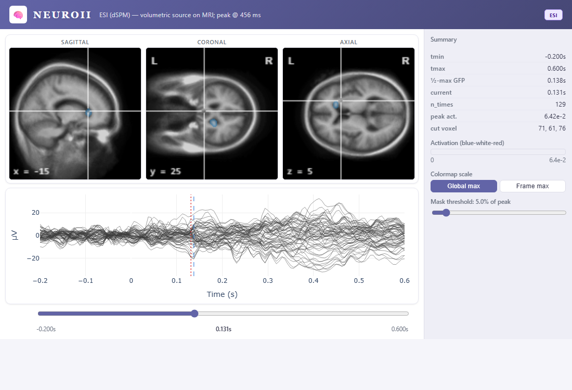This screenshot has width=572, height=390.
Task: Click the tmin value -0.200s
Action: tap(555, 57)
